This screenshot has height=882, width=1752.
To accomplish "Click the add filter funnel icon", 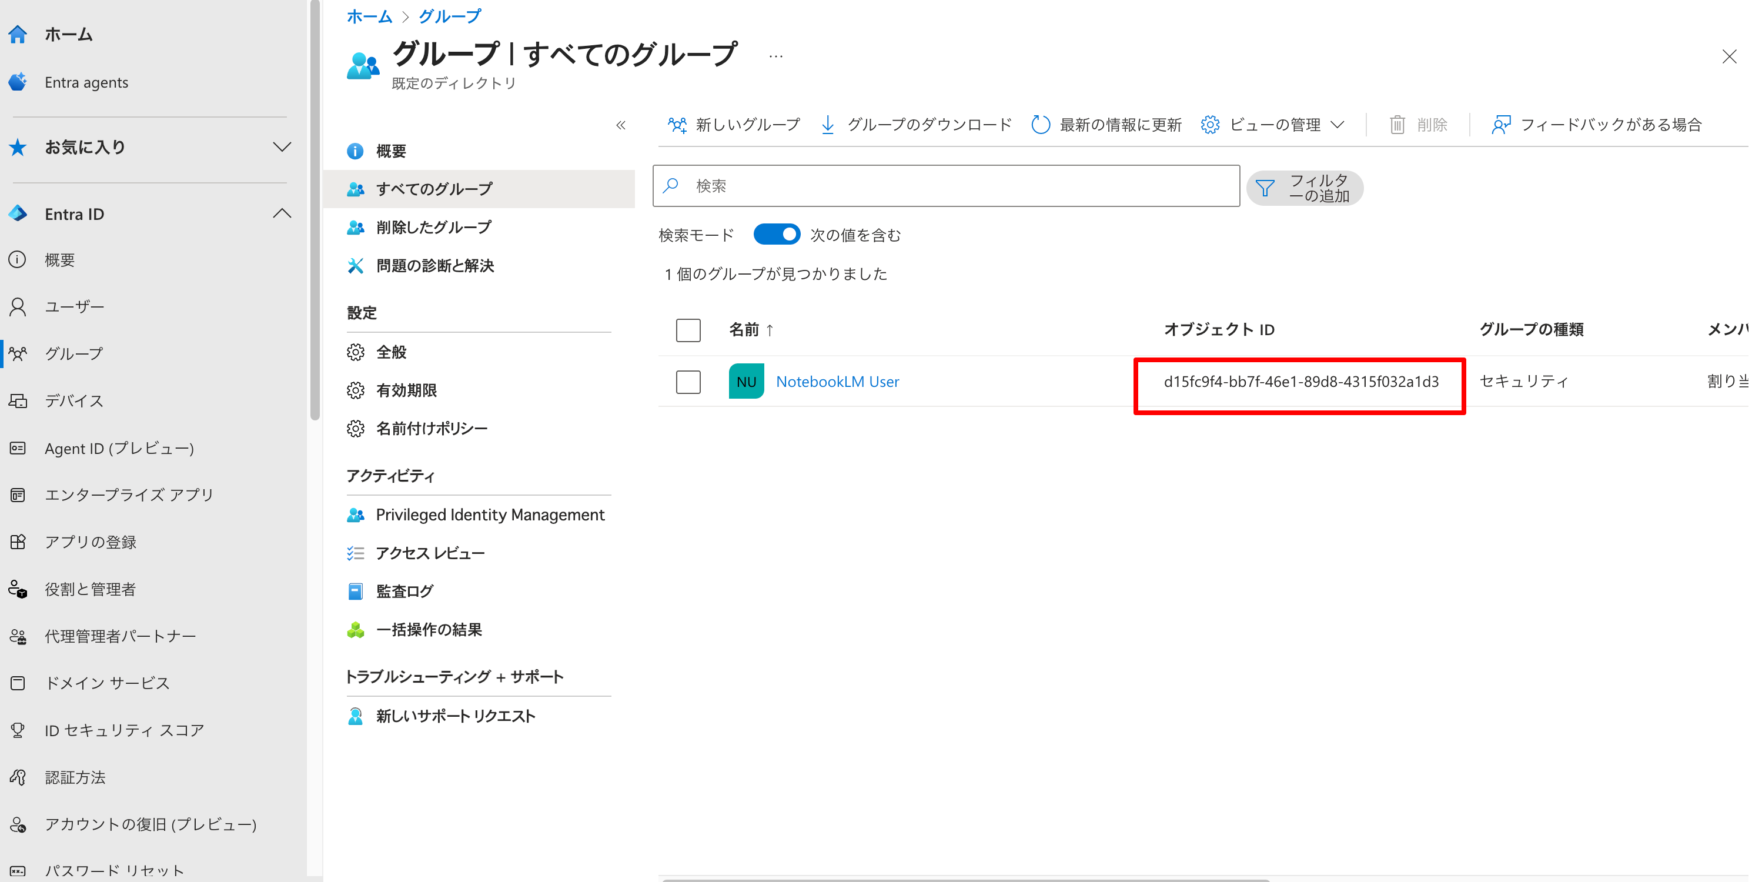I will pos(1265,188).
